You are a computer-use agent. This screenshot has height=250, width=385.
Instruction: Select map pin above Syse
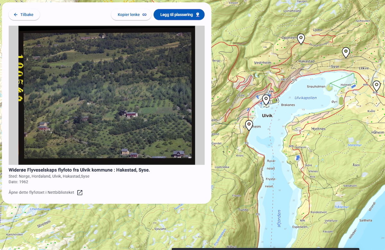(346, 52)
